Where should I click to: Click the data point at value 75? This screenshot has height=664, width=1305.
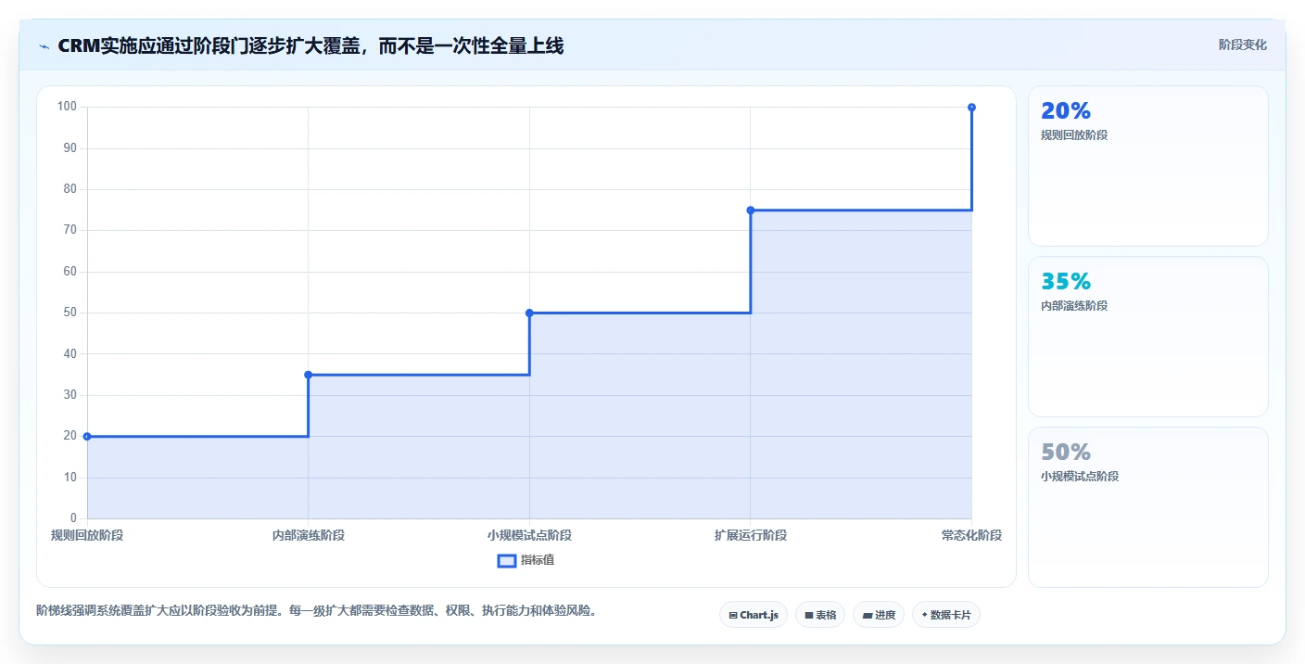point(751,211)
